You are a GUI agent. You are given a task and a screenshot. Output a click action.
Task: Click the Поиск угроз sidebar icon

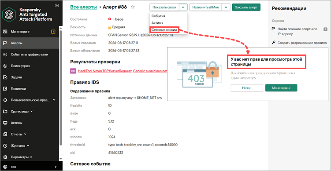coord(5,66)
